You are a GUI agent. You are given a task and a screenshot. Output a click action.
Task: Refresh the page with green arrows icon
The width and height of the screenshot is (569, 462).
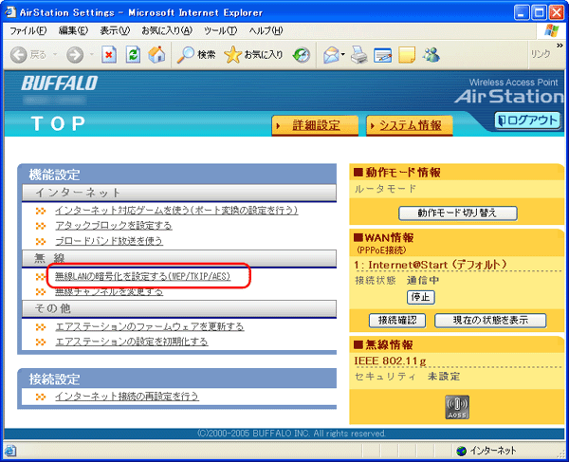pyautogui.click(x=133, y=55)
